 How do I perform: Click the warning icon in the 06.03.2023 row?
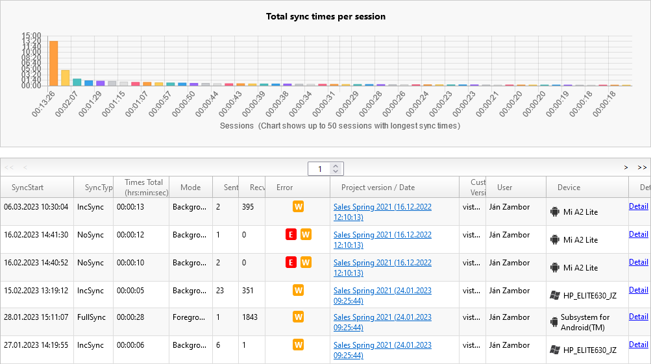(x=299, y=207)
